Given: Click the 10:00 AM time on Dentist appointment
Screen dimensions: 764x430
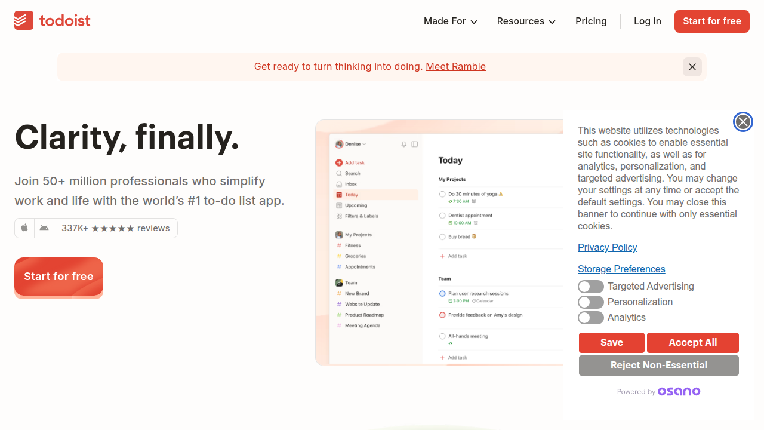Looking at the screenshot, I should click(x=460, y=223).
